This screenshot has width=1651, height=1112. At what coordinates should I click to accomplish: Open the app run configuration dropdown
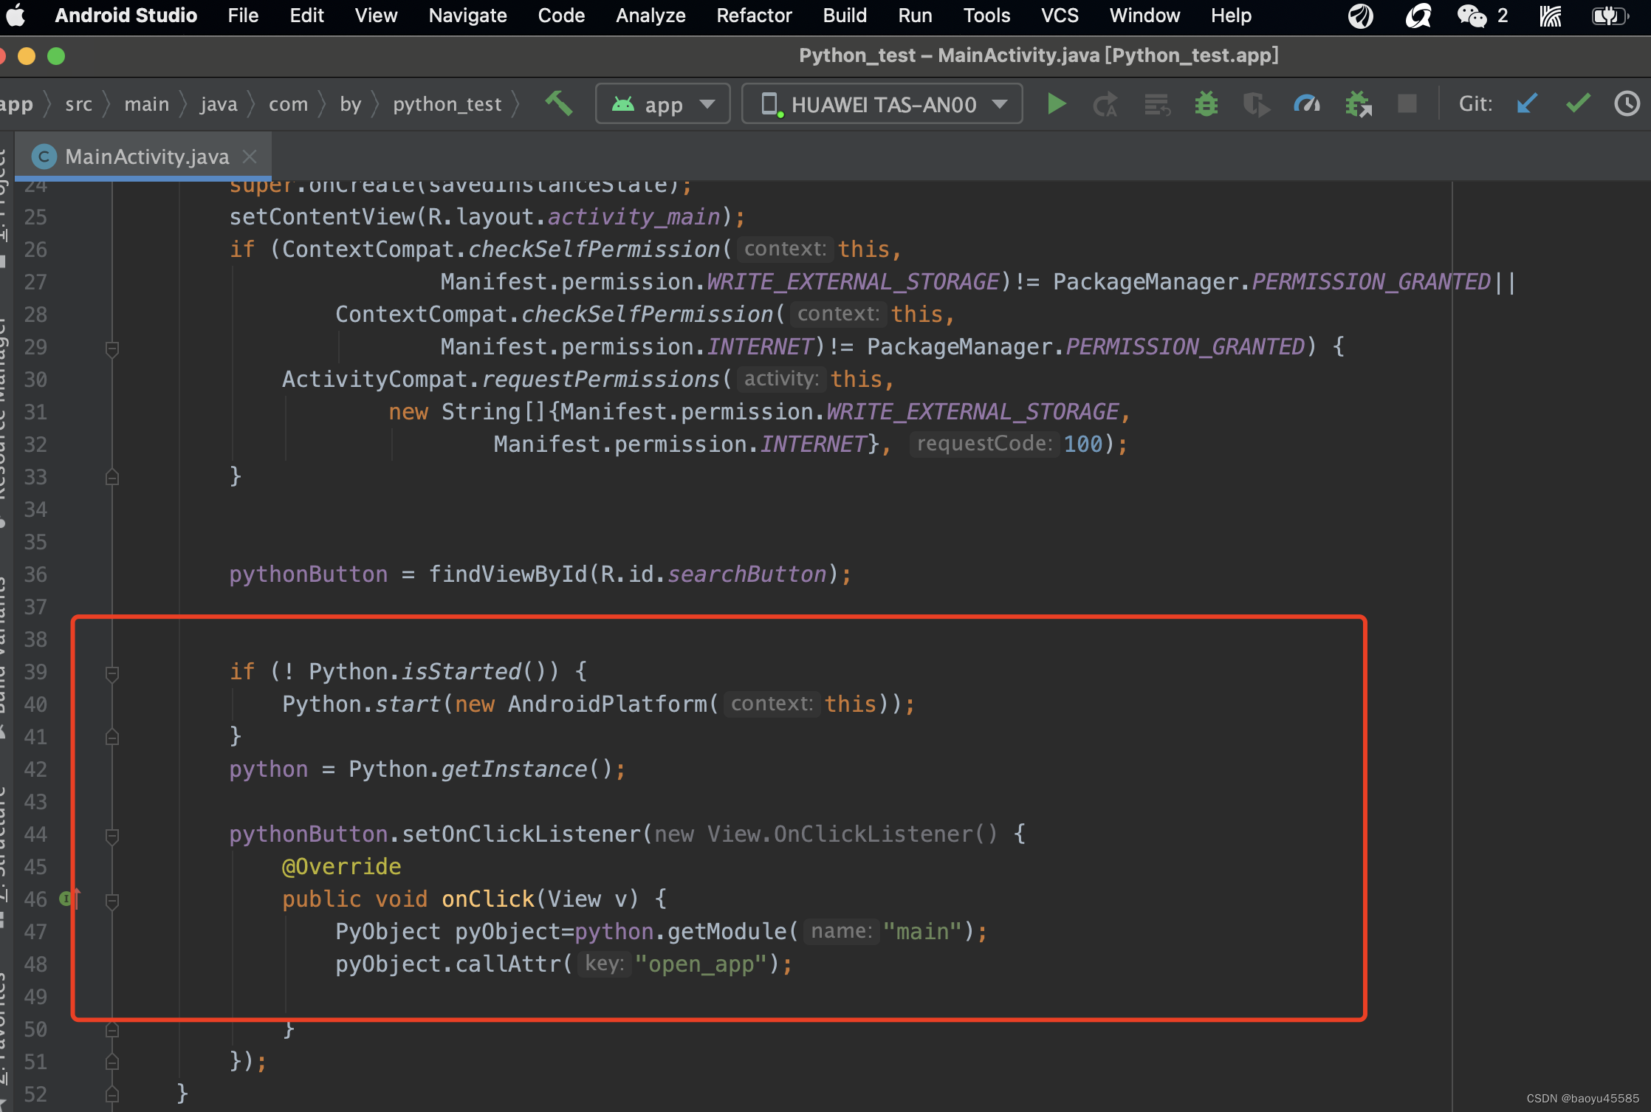click(x=662, y=104)
